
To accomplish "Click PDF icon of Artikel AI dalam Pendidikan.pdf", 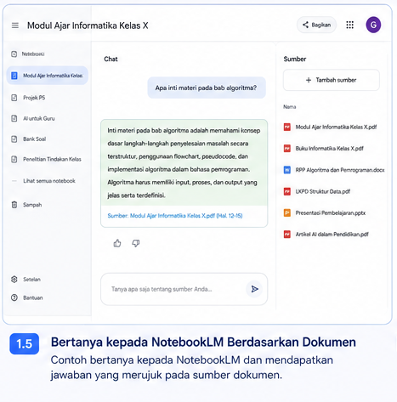I will pyautogui.click(x=287, y=235).
